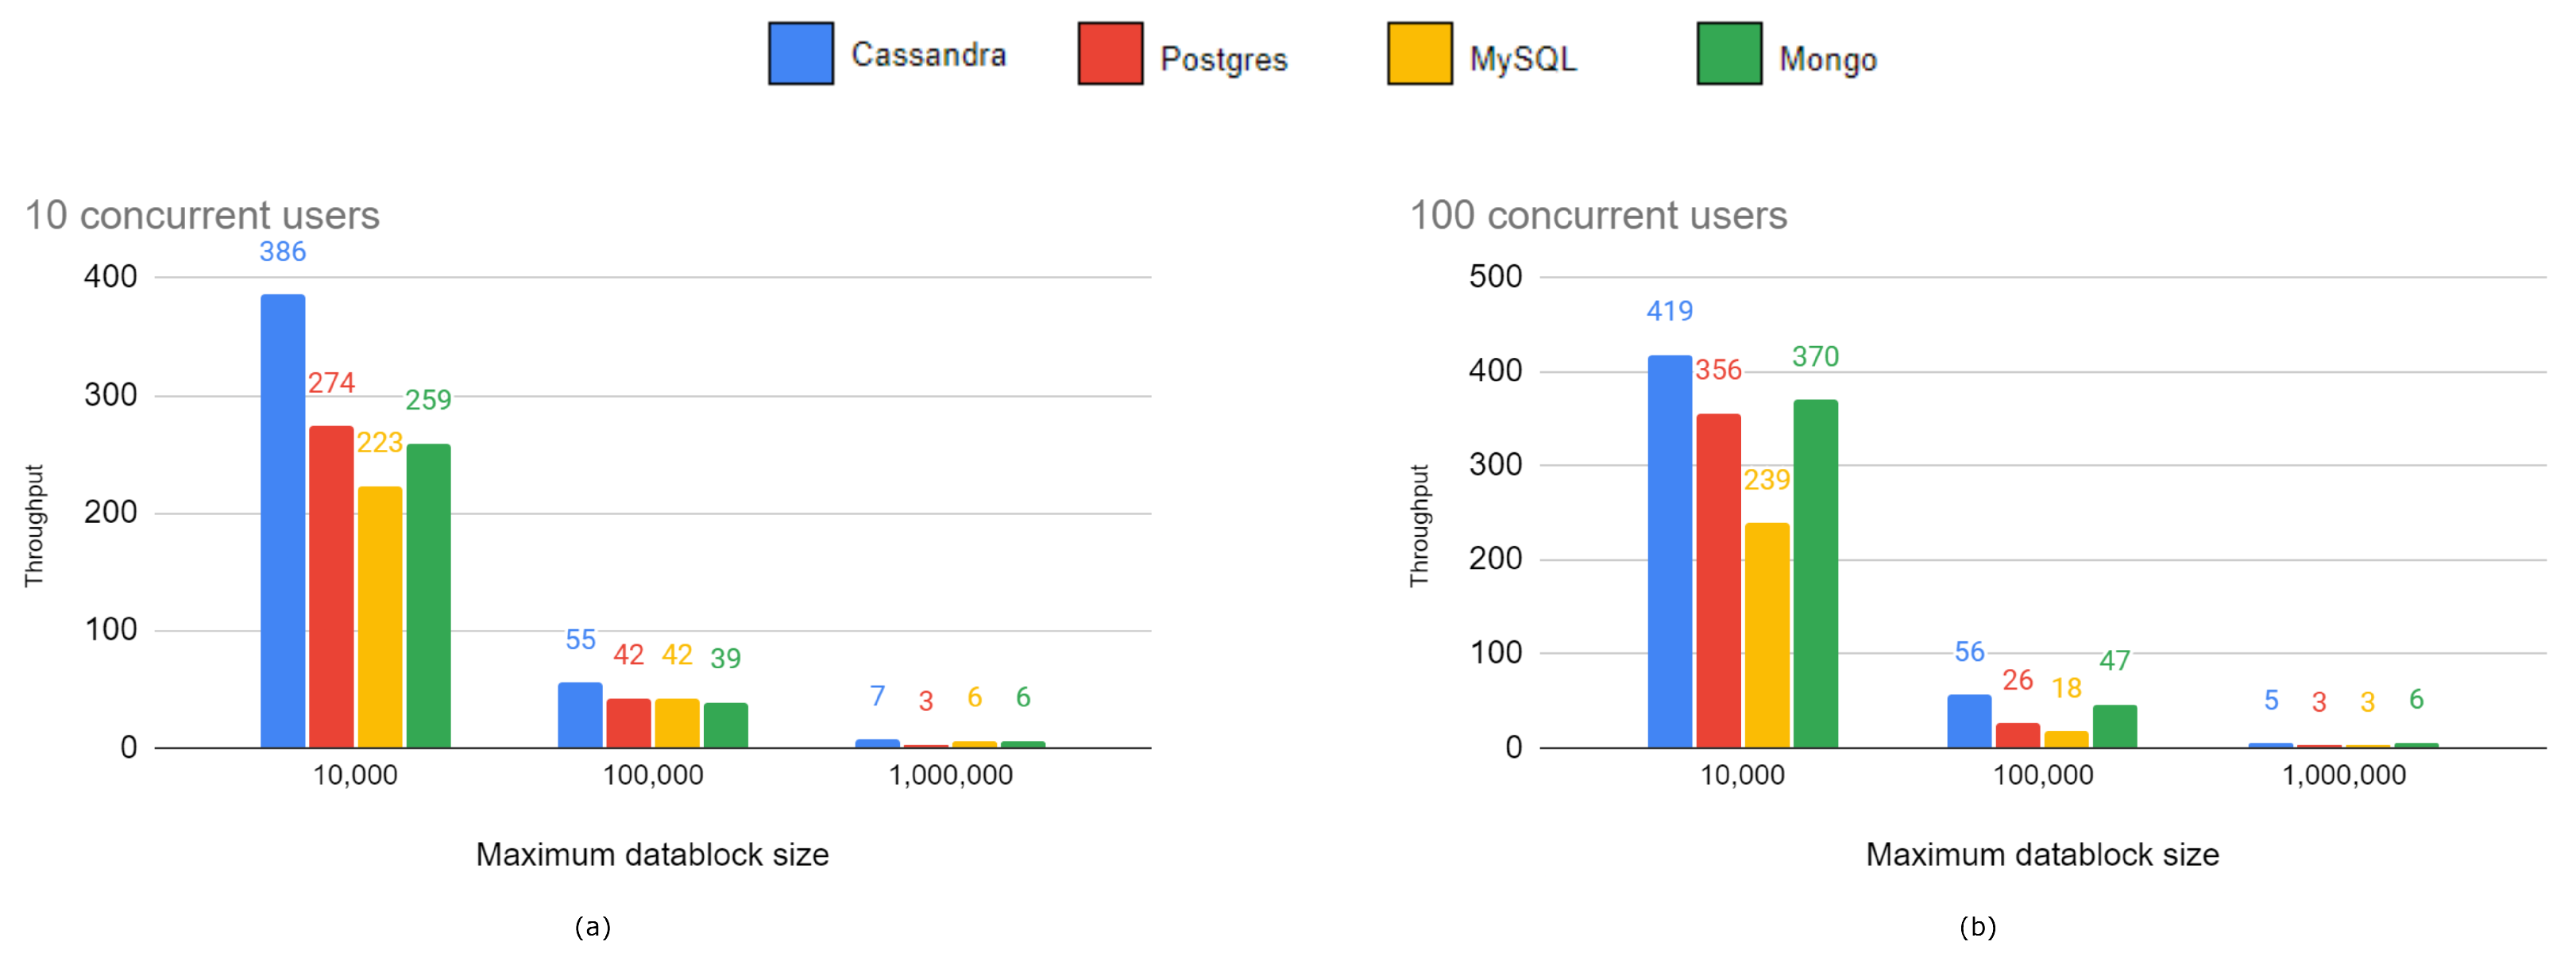Click the blue Cassandra legend swatch
2576x957 pixels.
click(x=800, y=54)
